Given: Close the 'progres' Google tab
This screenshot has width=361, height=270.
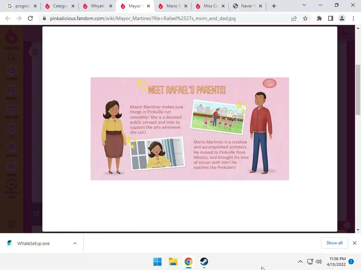Looking at the screenshot, I should coord(35,6).
